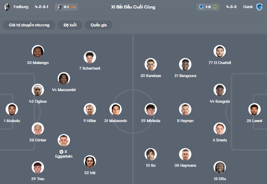
Task: Click the Genk club crest icon
Action: coord(260,7)
